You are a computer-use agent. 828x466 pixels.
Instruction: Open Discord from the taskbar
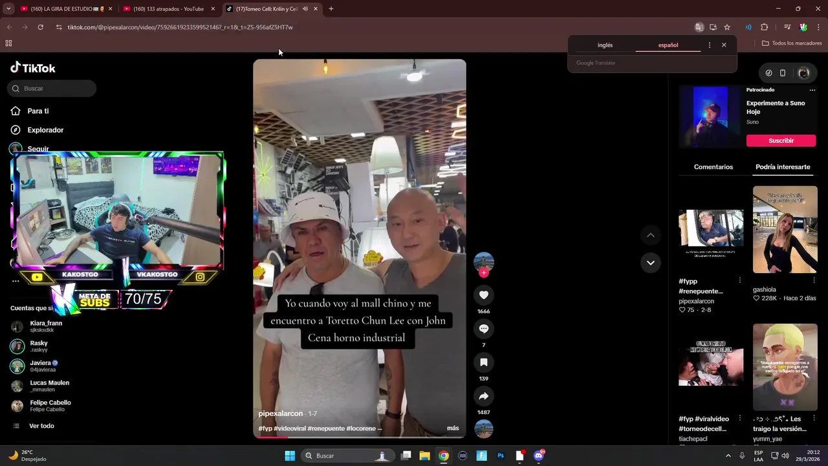pyautogui.click(x=539, y=456)
